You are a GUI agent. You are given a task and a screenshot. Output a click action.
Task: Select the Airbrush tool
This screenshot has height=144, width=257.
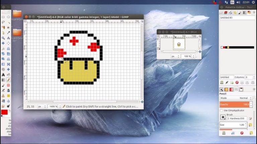tap(3, 90)
